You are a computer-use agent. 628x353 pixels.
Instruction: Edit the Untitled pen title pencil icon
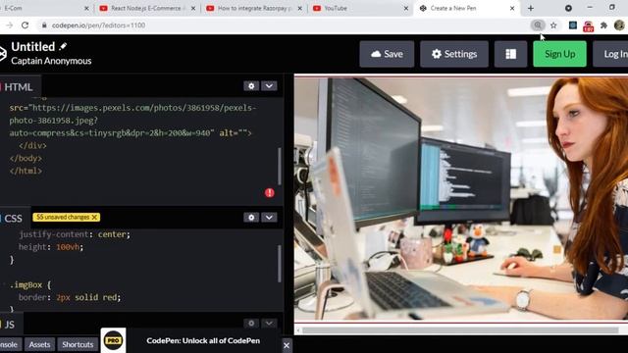pos(63,46)
